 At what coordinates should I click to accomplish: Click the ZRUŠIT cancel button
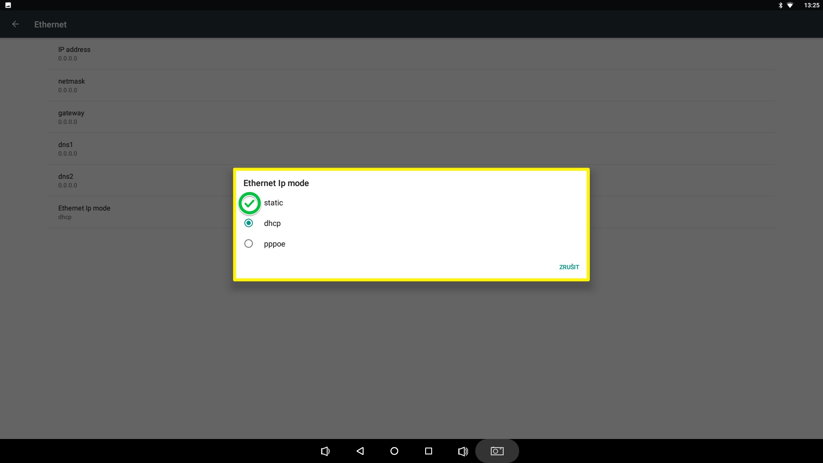(x=569, y=267)
